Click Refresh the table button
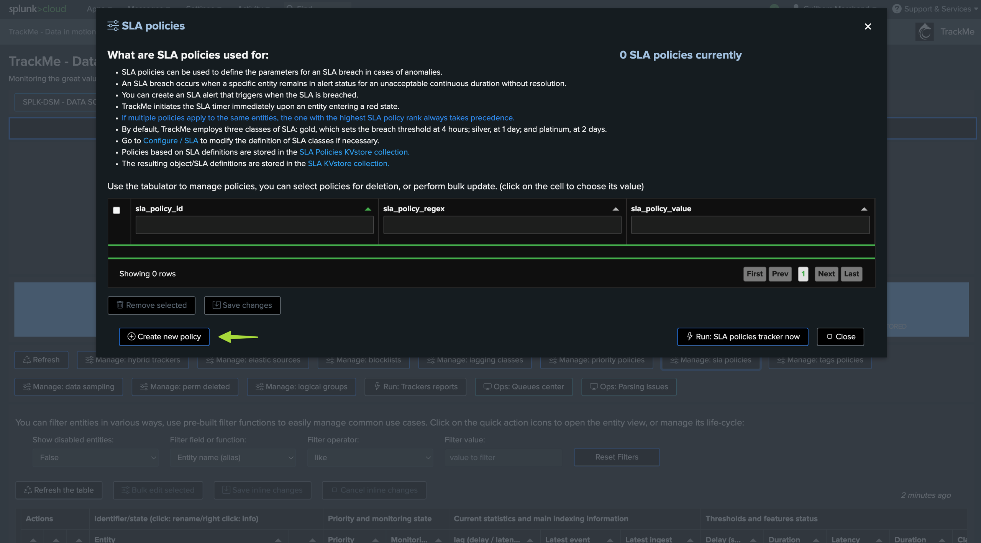 pos(59,491)
